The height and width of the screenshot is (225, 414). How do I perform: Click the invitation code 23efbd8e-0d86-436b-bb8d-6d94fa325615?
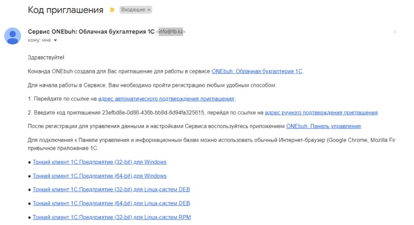coord(153,112)
